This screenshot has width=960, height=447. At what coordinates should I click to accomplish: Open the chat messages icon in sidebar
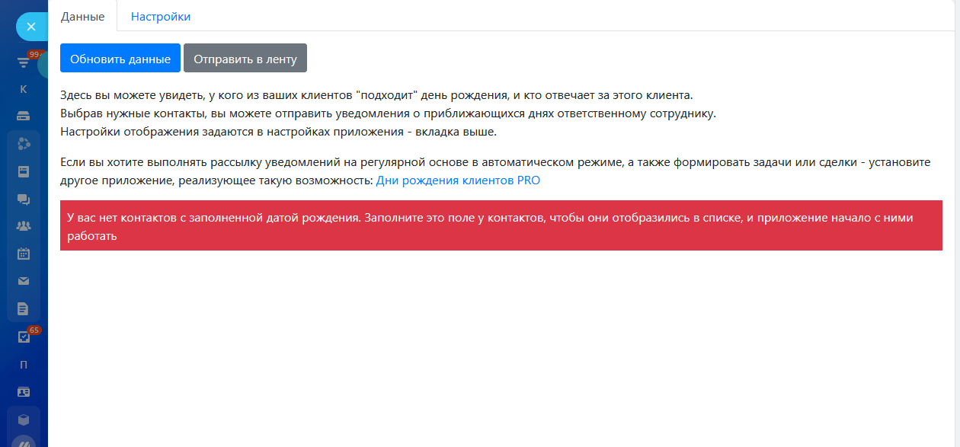24,199
